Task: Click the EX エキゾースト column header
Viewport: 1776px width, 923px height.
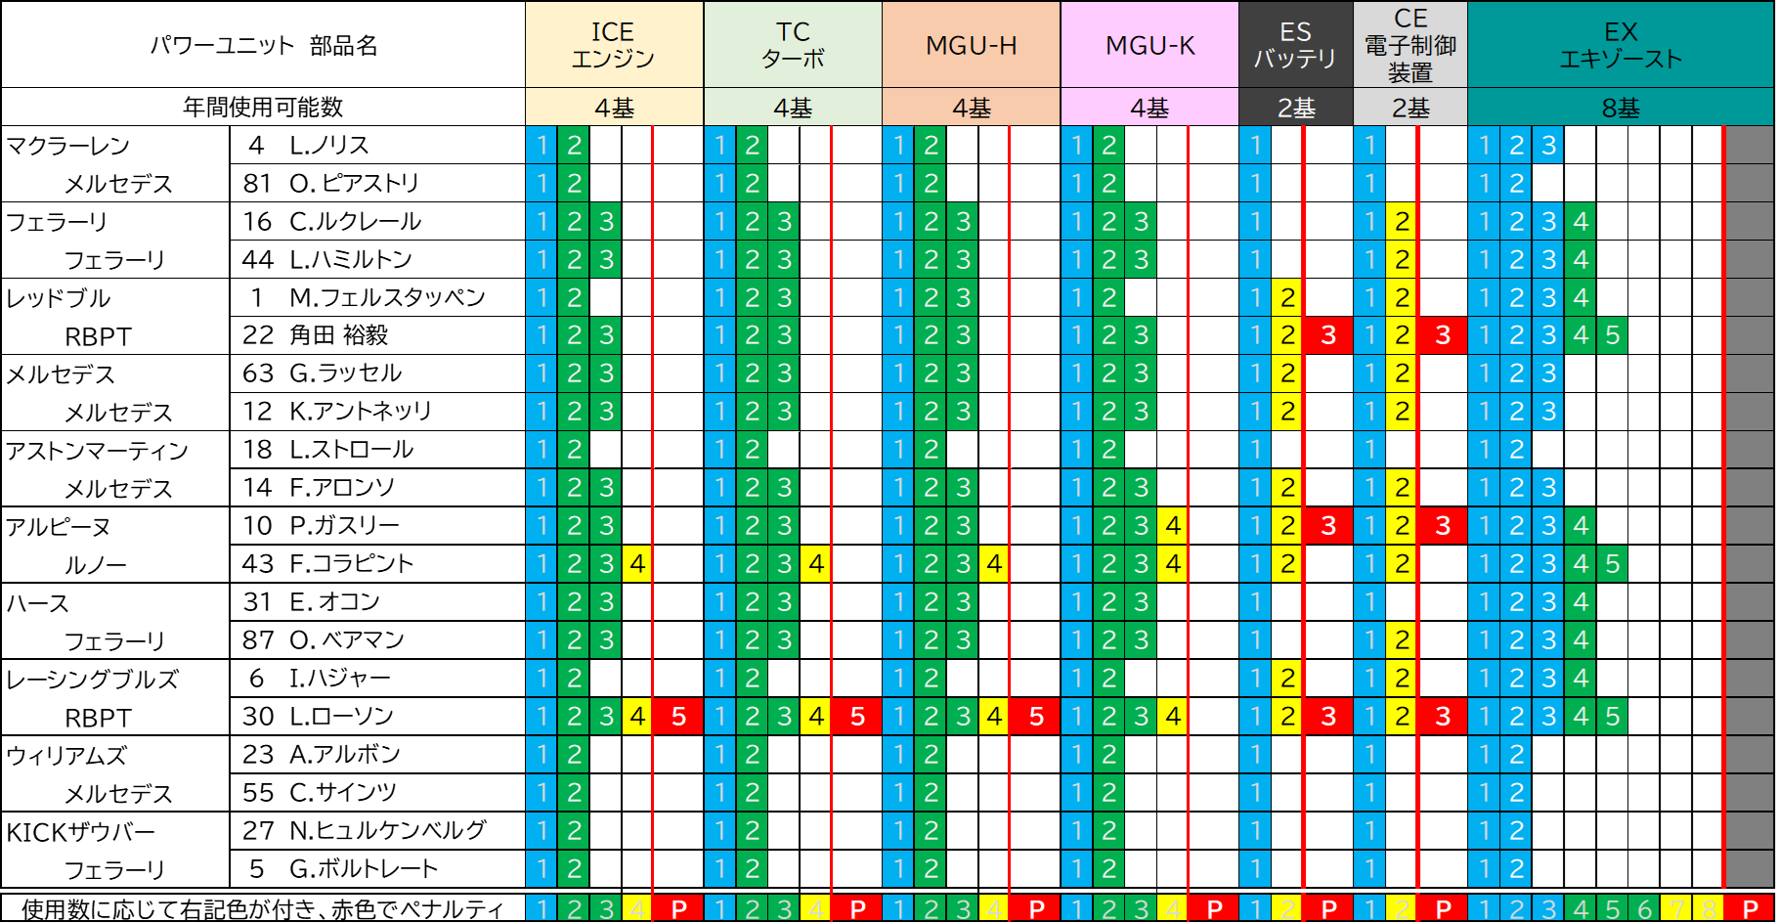Action: (x=1621, y=45)
